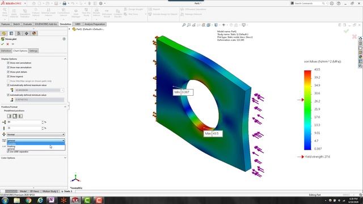Focus the Search Commands box

308,3
